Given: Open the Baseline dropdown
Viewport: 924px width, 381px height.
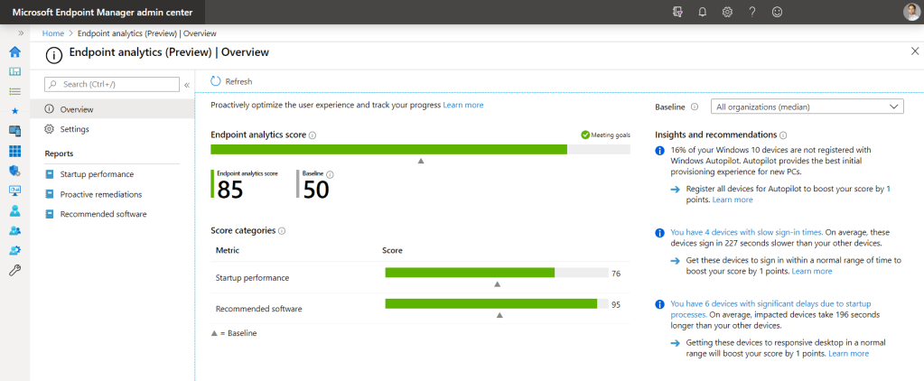Looking at the screenshot, I should tap(807, 107).
